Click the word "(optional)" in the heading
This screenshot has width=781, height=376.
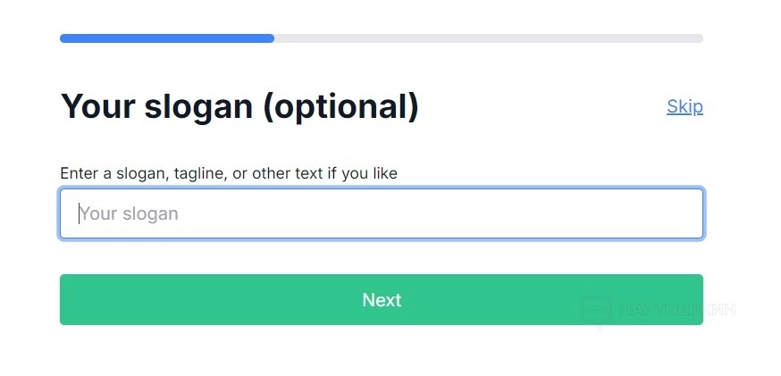[340, 106]
